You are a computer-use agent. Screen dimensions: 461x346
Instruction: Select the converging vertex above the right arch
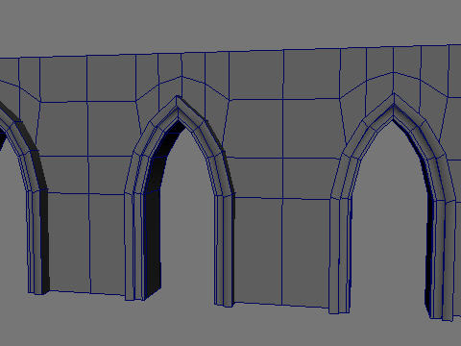point(393,72)
